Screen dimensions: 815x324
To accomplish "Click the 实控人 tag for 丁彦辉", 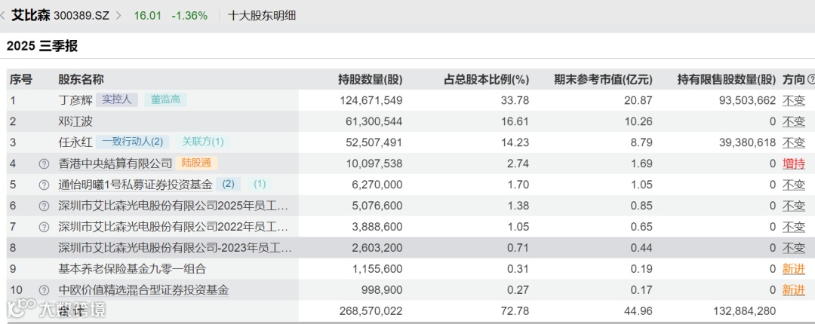I will coord(117,100).
